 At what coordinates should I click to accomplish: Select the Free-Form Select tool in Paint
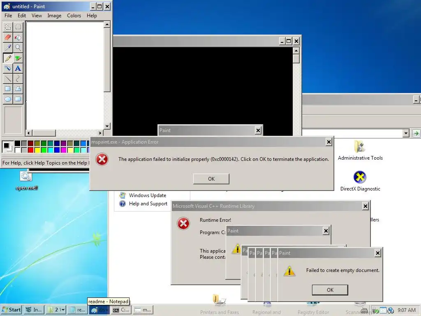click(8, 27)
